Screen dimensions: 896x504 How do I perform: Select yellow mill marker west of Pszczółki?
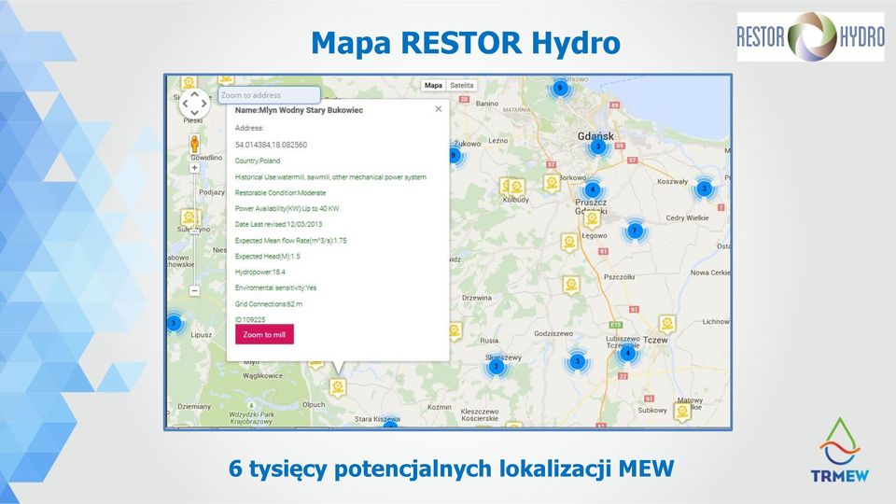[x=571, y=285]
